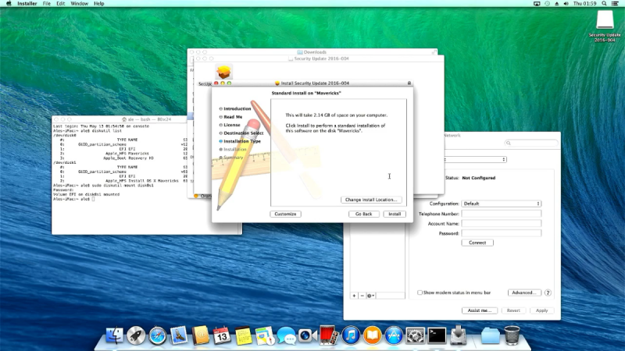Click the package icon in Security Update window

tap(224, 72)
